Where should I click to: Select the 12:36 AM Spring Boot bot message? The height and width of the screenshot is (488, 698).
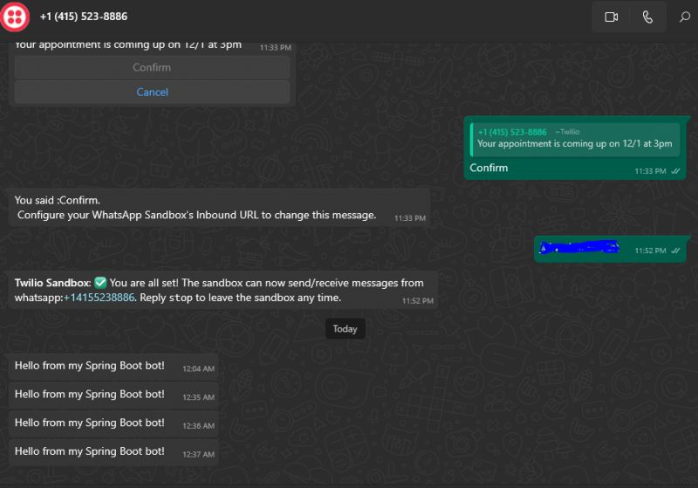point(90,423)
